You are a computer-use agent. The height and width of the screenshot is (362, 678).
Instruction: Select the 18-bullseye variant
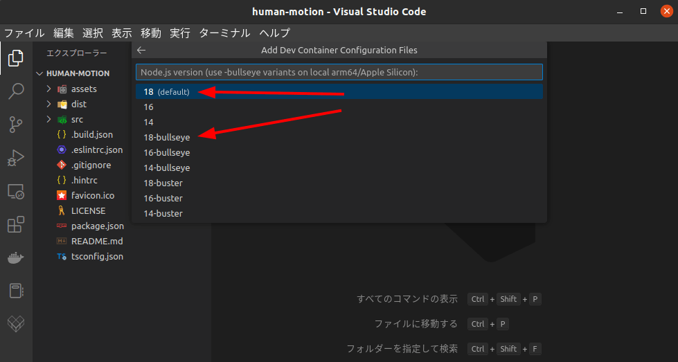339,137
